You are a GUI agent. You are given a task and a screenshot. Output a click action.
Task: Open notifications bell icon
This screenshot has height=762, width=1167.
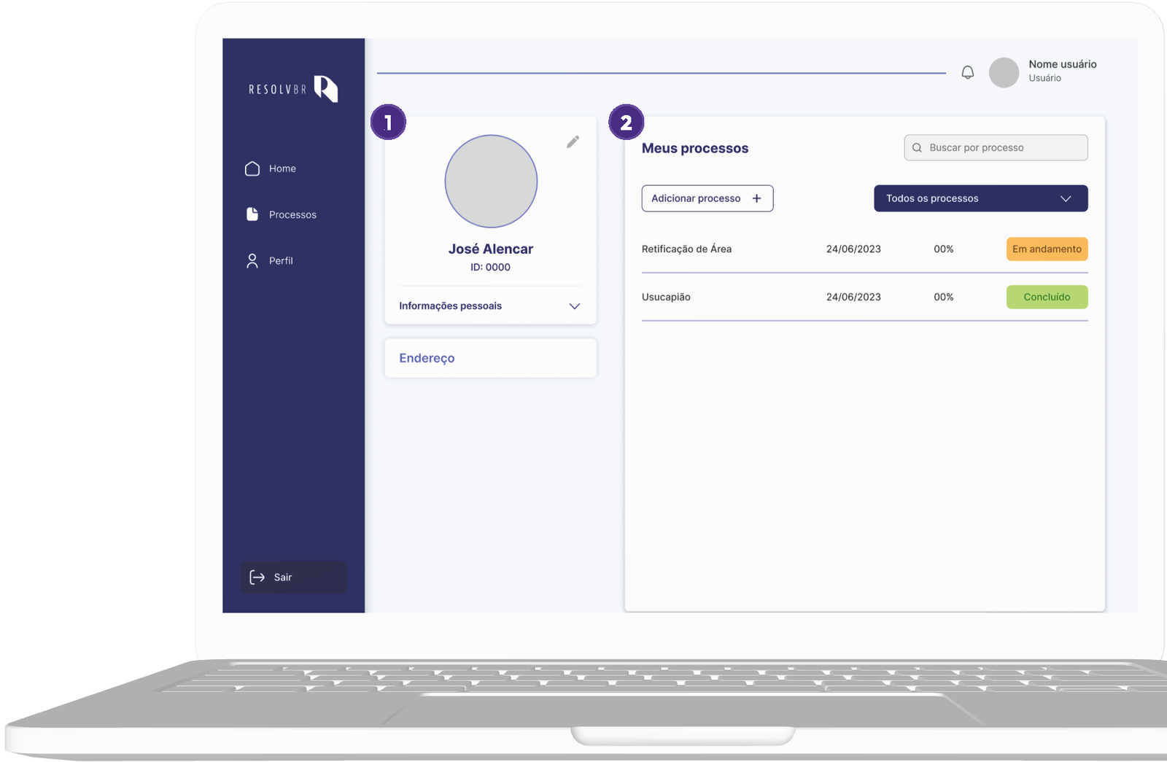(967, 72)
